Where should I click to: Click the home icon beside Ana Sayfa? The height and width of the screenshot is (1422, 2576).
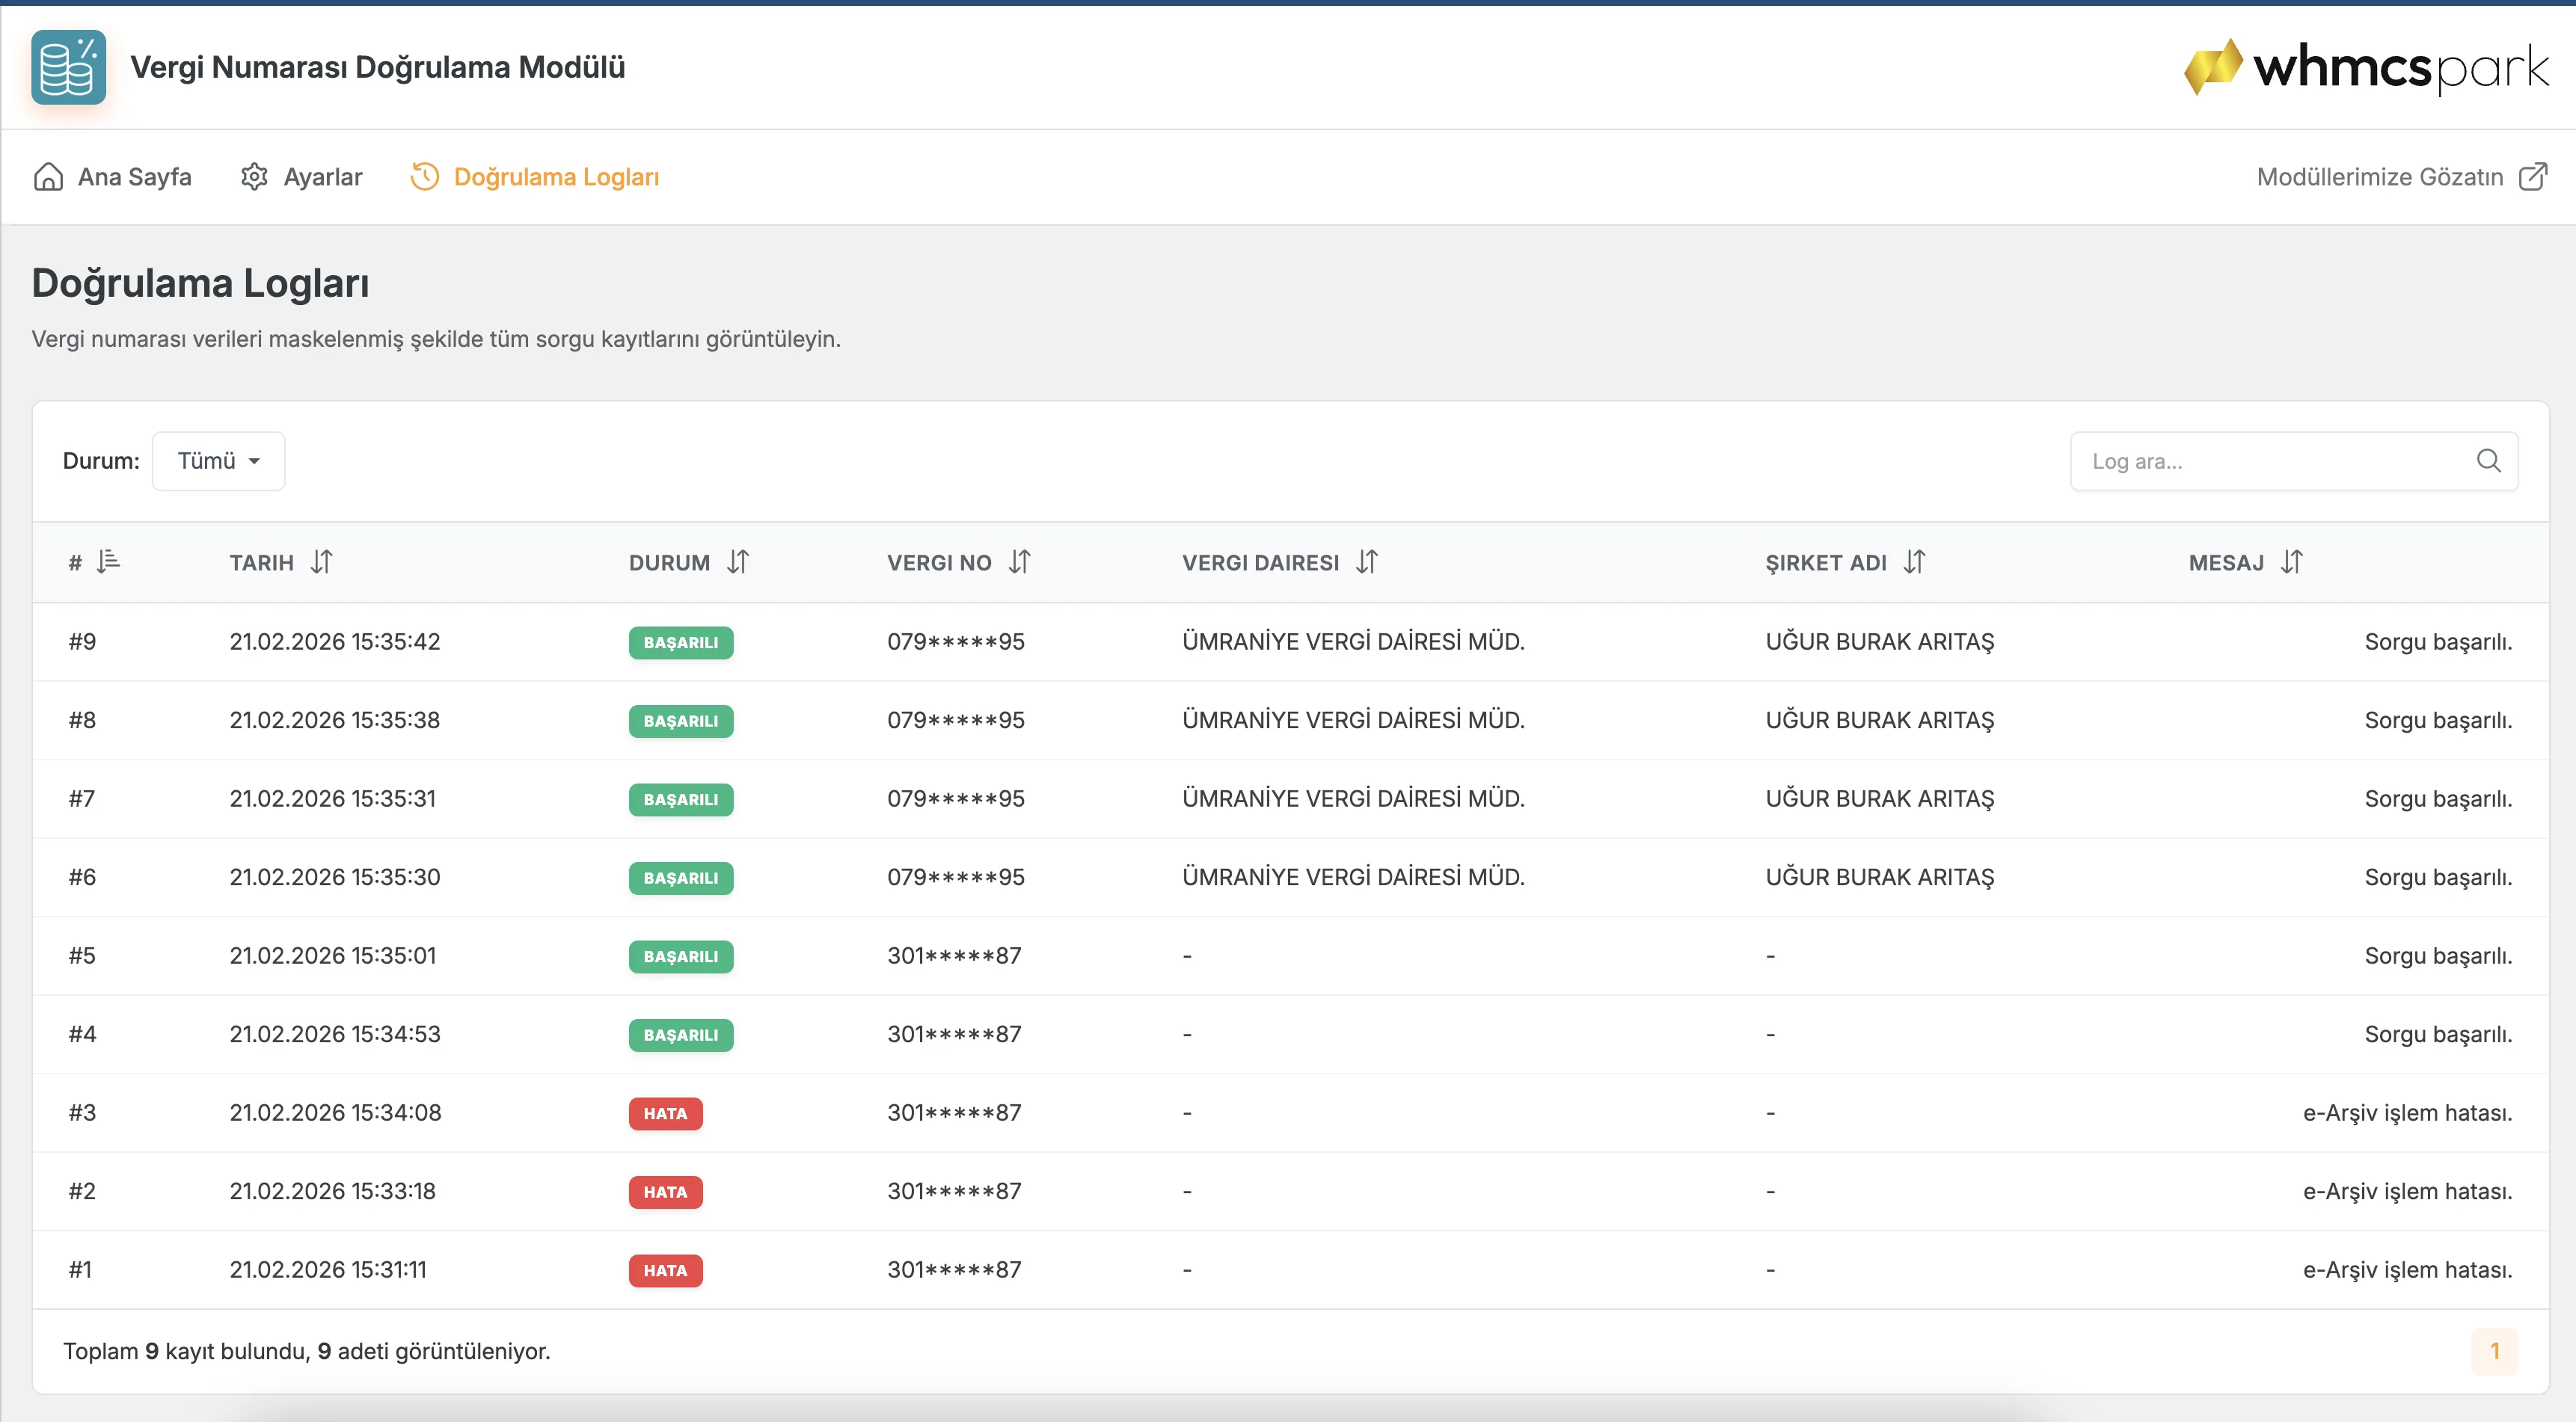click(x=48, y=177)
